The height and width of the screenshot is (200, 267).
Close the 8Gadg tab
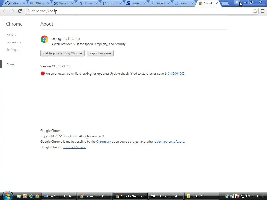(48, 3)
